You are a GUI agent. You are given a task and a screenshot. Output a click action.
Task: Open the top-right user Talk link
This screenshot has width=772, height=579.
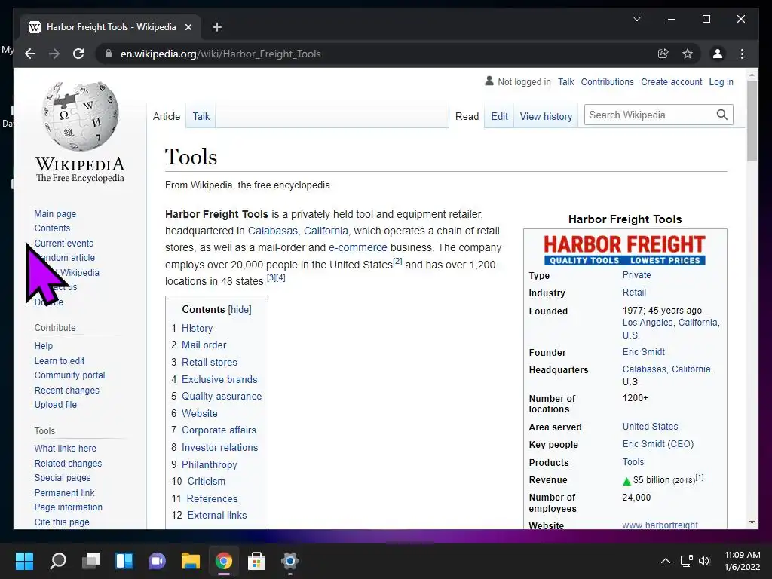click(x=565, y=81)
